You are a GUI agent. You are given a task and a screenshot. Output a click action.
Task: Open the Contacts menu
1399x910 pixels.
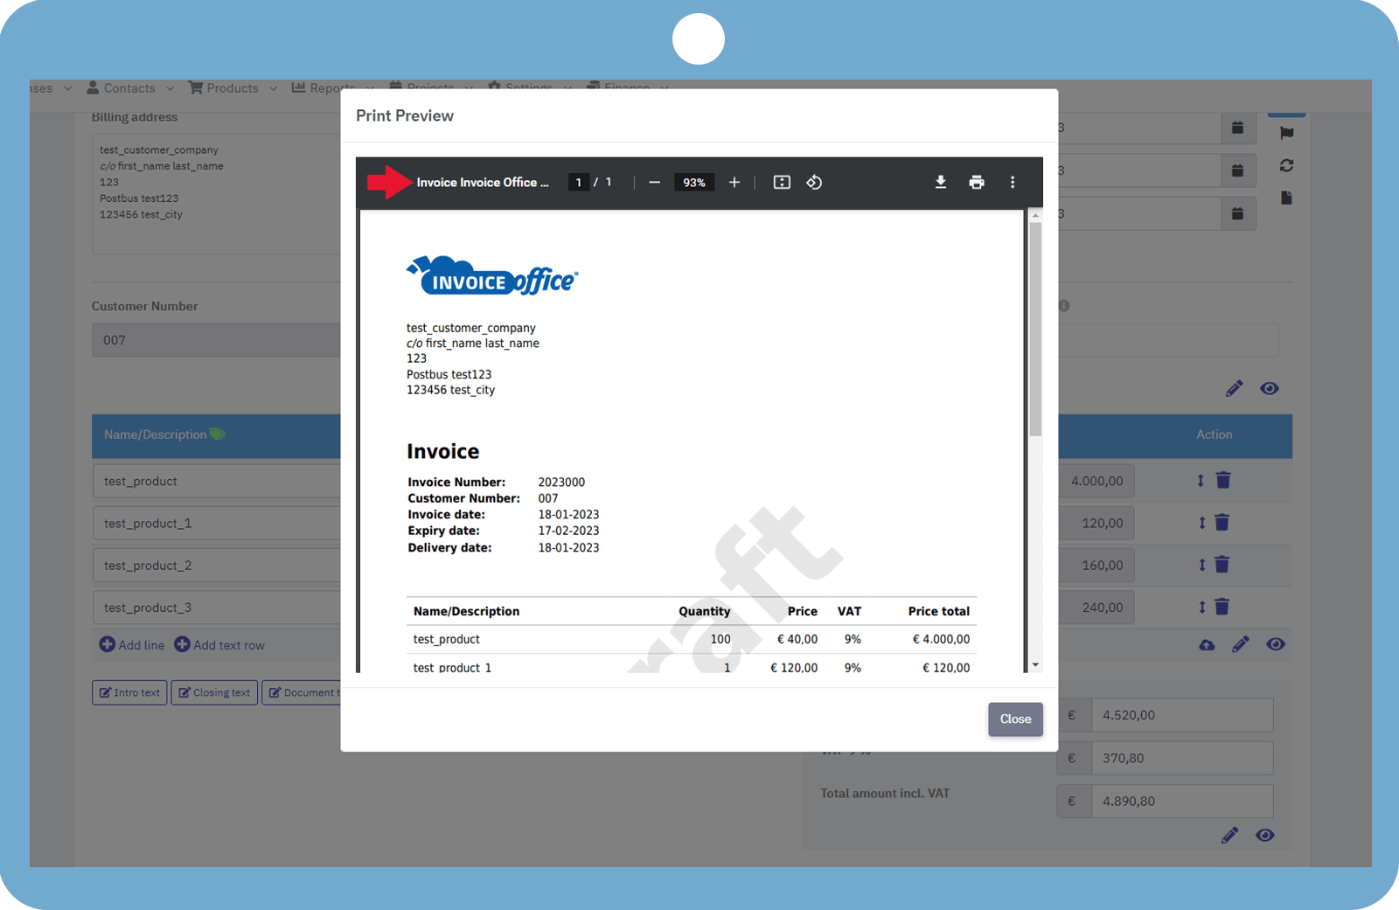click(130, 88)
